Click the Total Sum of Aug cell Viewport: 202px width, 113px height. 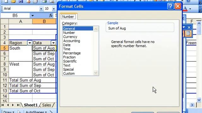pos(32,80)
